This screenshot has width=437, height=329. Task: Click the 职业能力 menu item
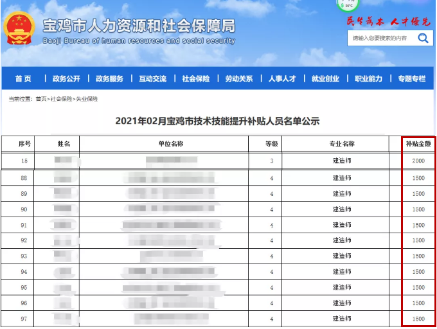click(368, 79)
